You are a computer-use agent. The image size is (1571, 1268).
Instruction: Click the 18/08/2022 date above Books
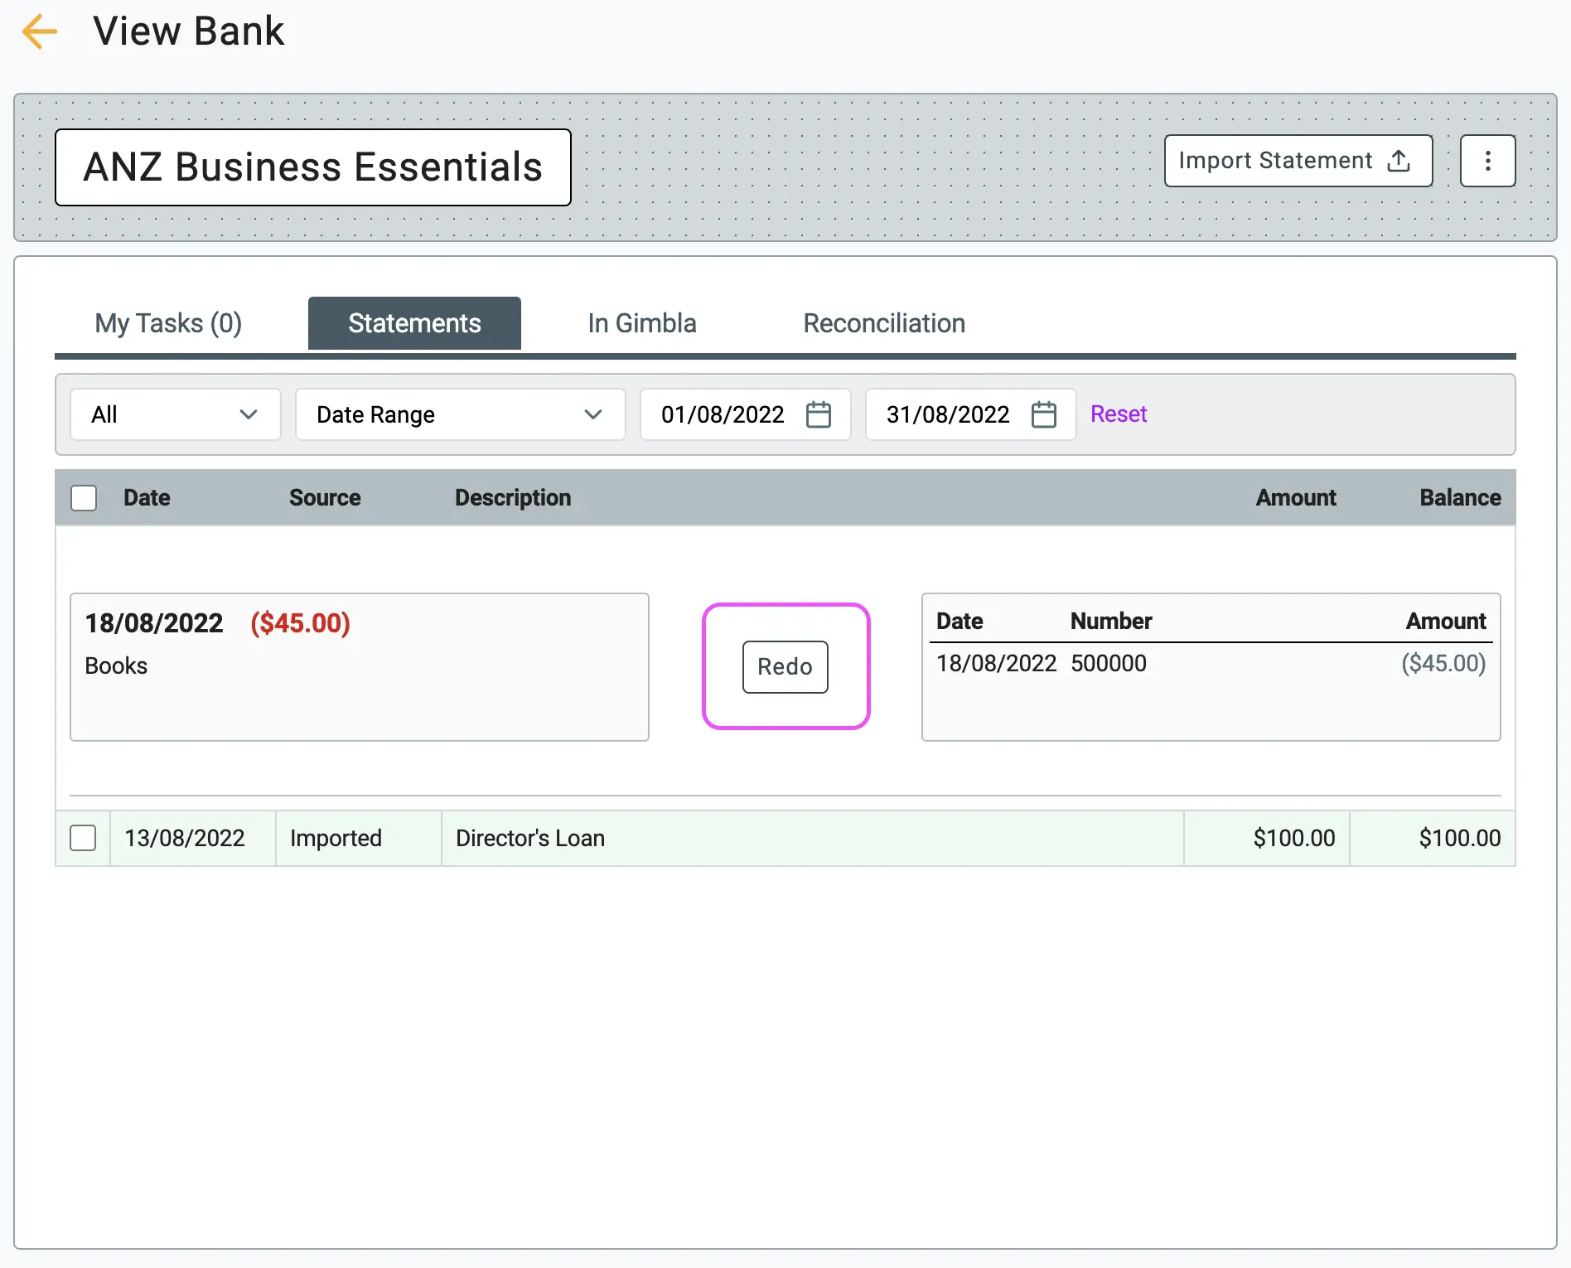point(154,623)
